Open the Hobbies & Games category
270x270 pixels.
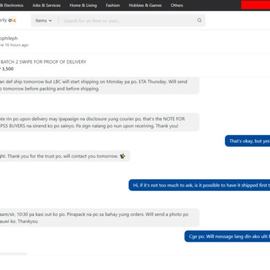(145, 6)
